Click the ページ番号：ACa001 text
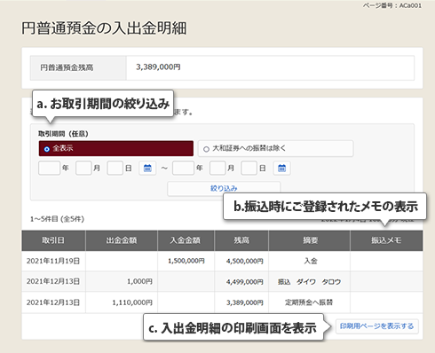The width and height of the screenshot is (435, 353). tap(392, 5)
